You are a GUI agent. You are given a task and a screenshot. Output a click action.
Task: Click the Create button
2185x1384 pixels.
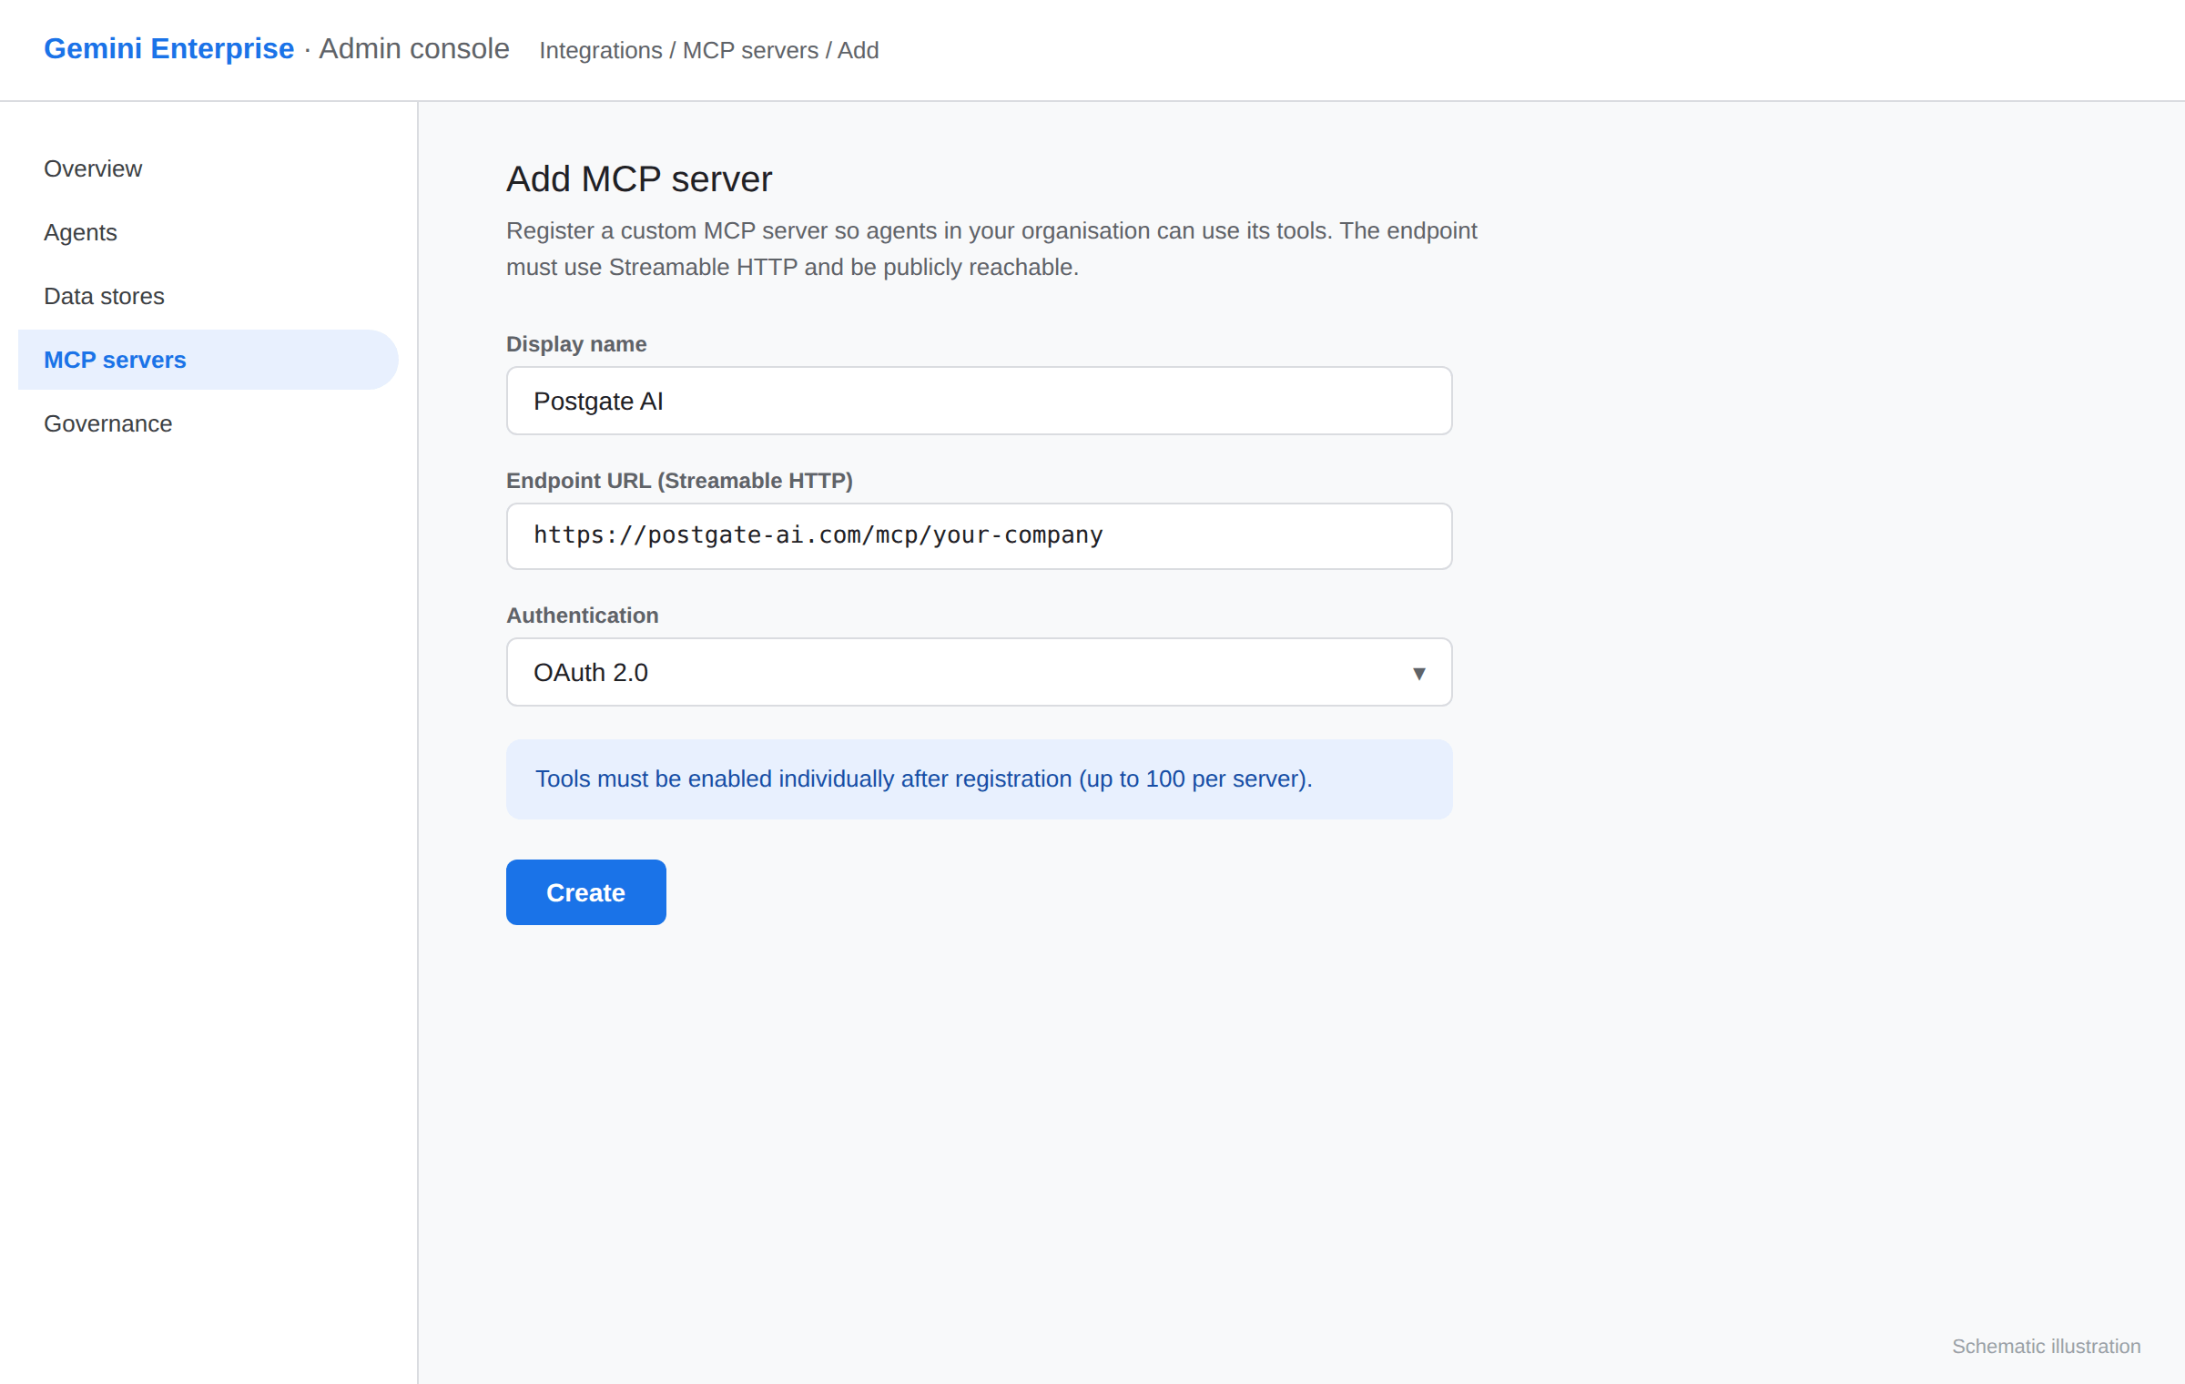(585, 892)
